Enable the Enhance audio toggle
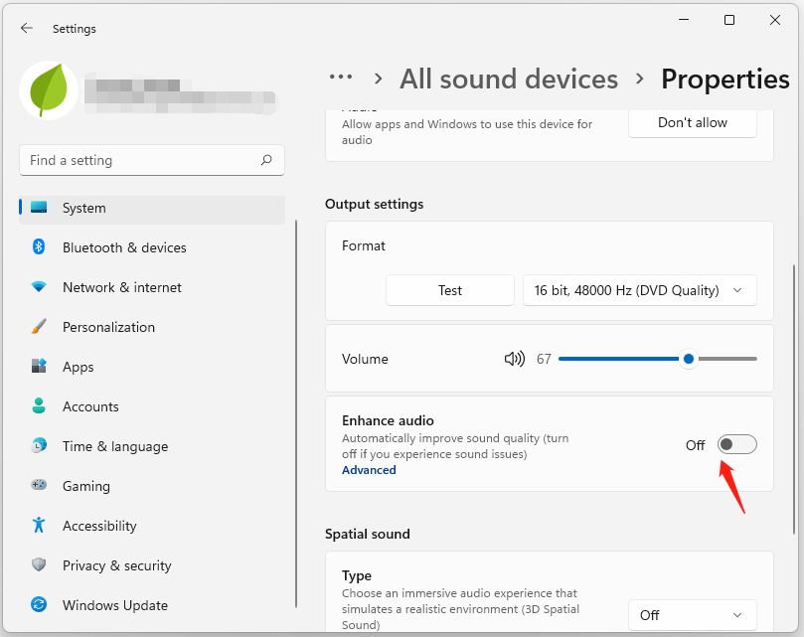Image resolution: width=804 pixels, height=637 pixels. [736, 444]
